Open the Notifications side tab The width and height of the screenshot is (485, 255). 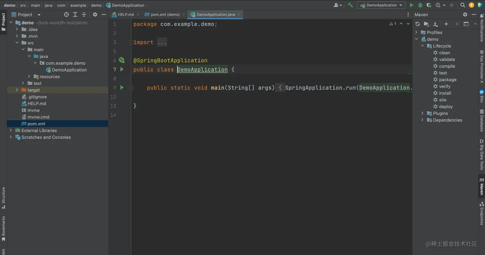(x=481, y=28)
